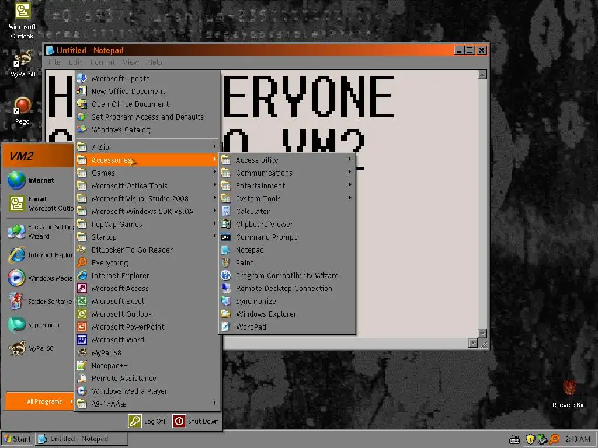Viewport: 598px width, 448px height.
Task: Click the Notepad icon in Accessories
Action: [x=226, y=250]
